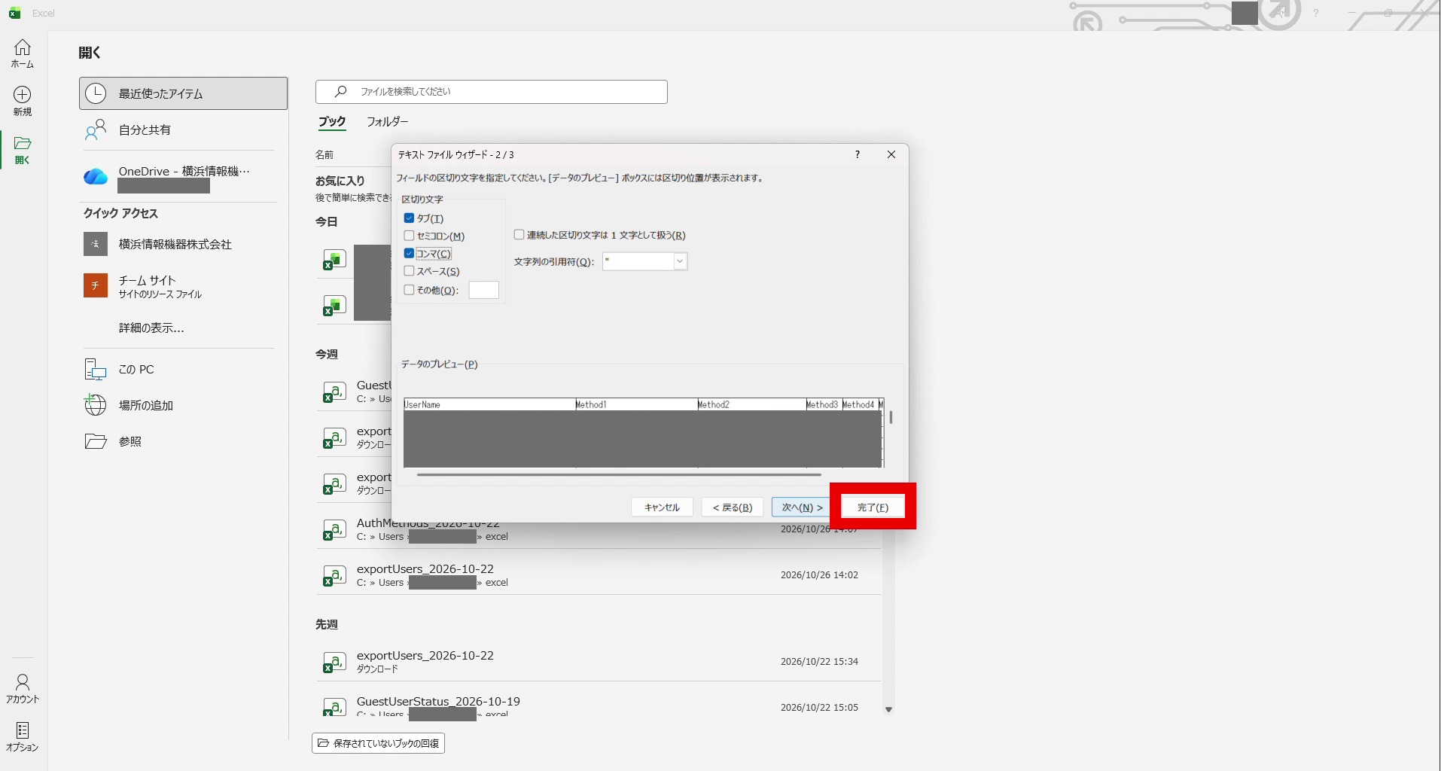Click the data preview vertical scrollbar
Viewport: 1441px width, 771px height.
(891, 417)
